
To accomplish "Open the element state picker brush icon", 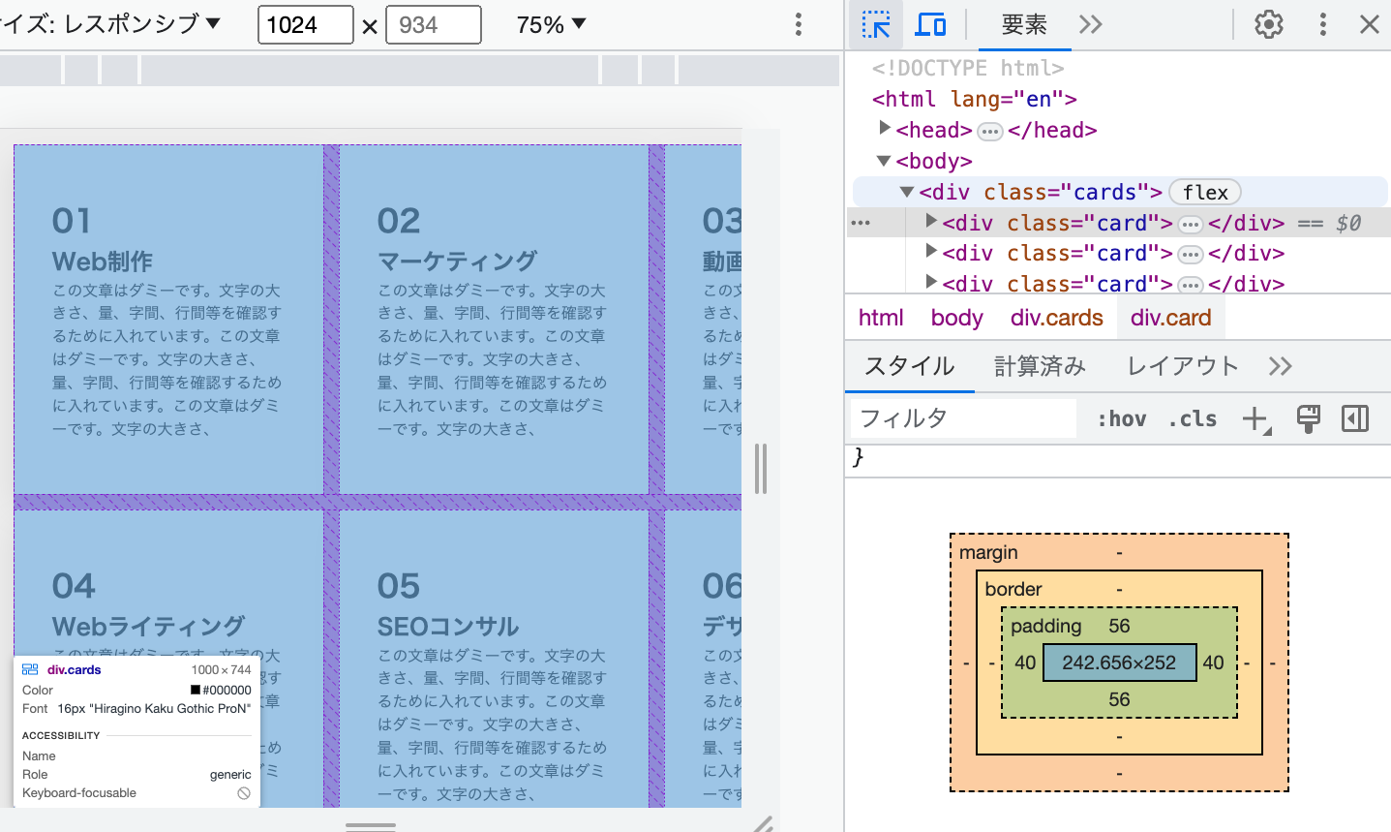I will tap(1308, 418).
